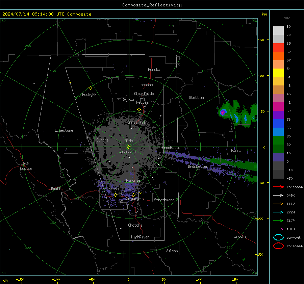This screenshot has width=304, height=284.
Task: Click the Ponoka city label
Action: (x=154, y=70)
